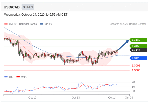Click the black 1.3147 current price tag
The image size is (149, 103).
click(138, 50)
